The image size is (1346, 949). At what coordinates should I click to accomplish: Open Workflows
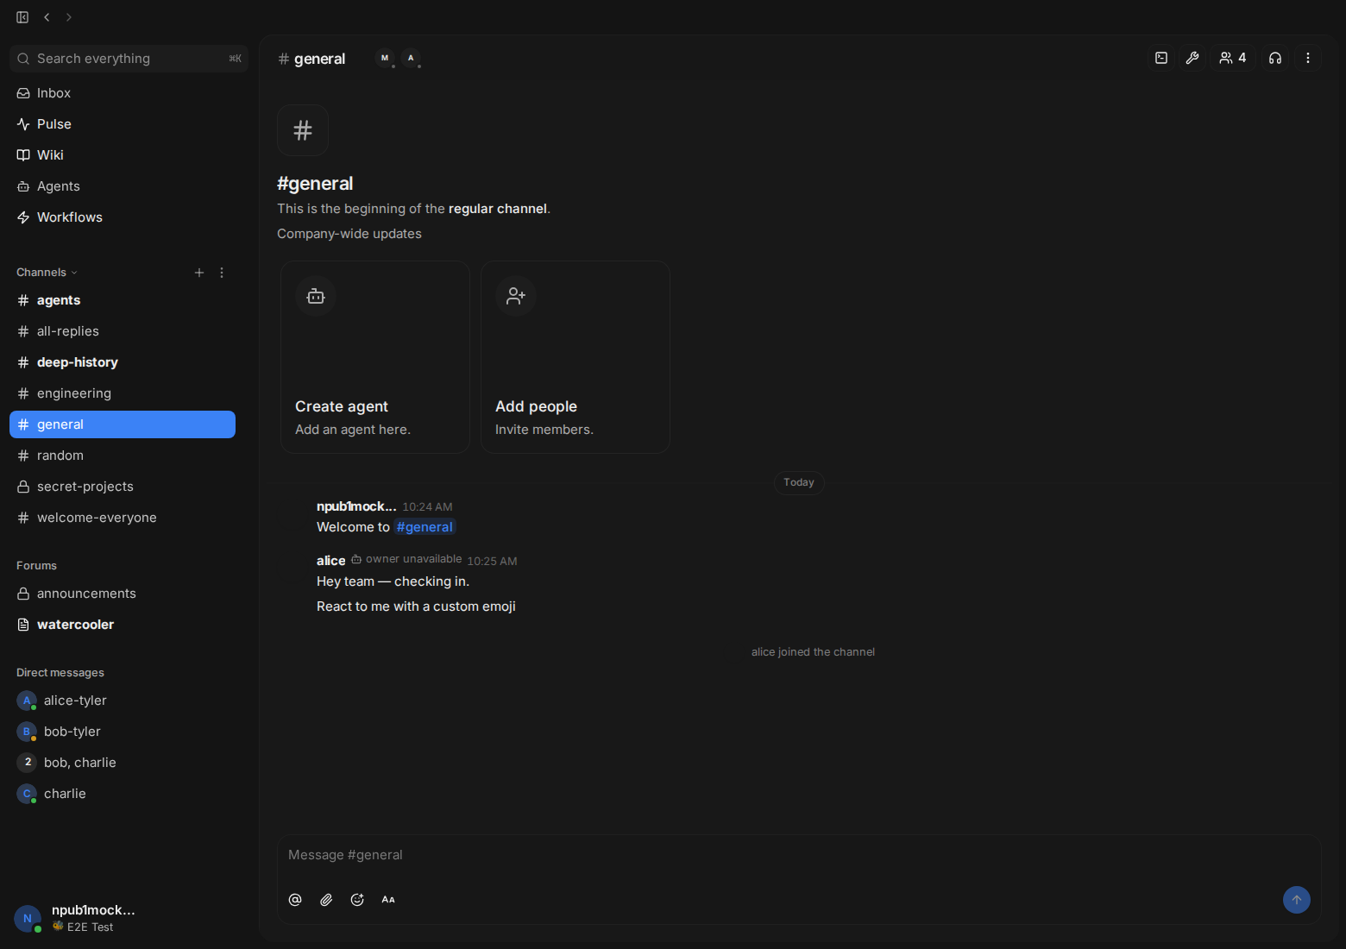point(123,217)
